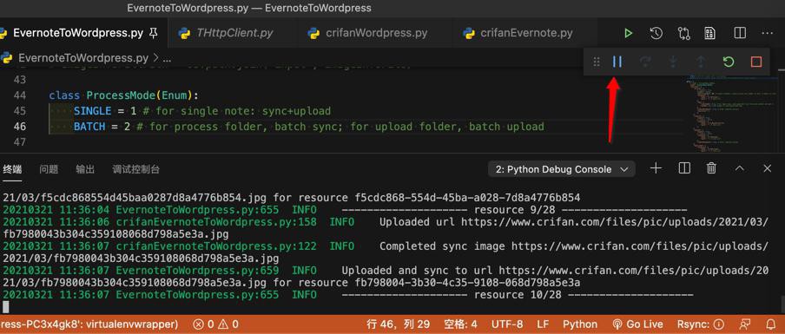Split the editor to the right

point(740,34)
